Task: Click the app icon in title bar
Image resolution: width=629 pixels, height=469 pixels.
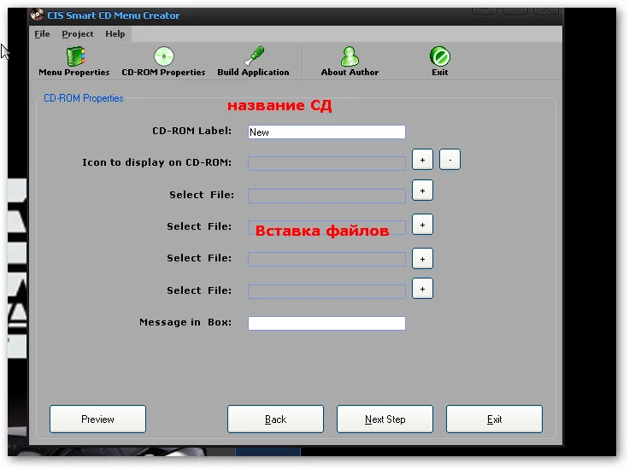Action: pos(38,15)
